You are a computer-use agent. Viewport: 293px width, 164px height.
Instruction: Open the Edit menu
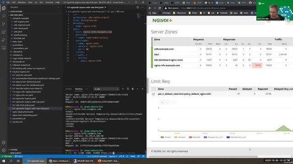[x=14, y=2]
